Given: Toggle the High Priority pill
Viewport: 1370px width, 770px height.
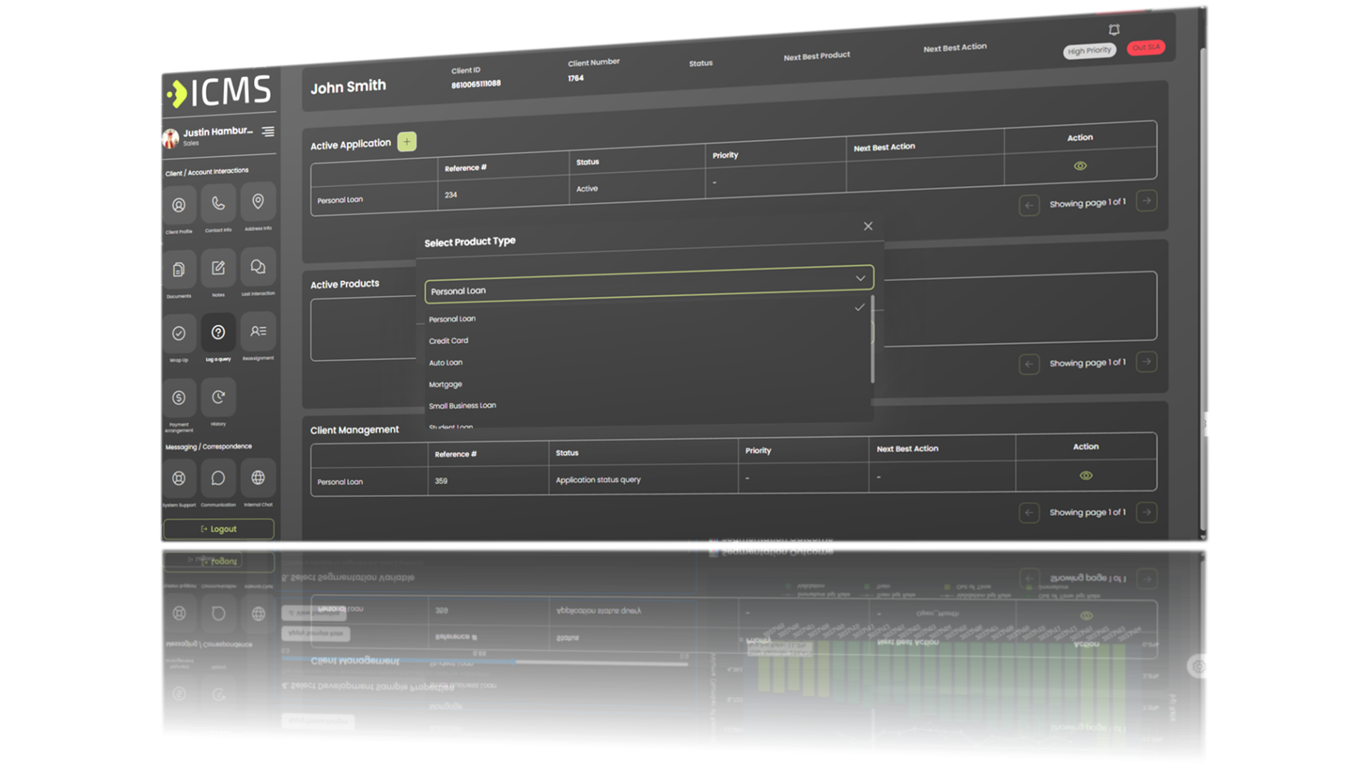Looking at the screenshot, I should pyautogui.click(x=1089, y=51).
